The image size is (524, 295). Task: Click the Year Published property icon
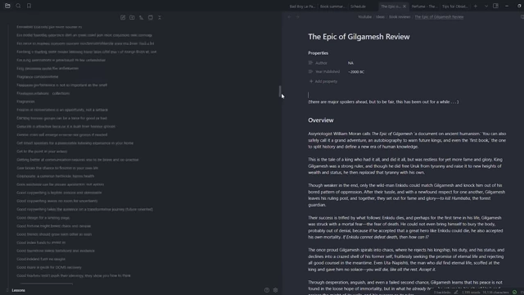click(x=310, y=71)
